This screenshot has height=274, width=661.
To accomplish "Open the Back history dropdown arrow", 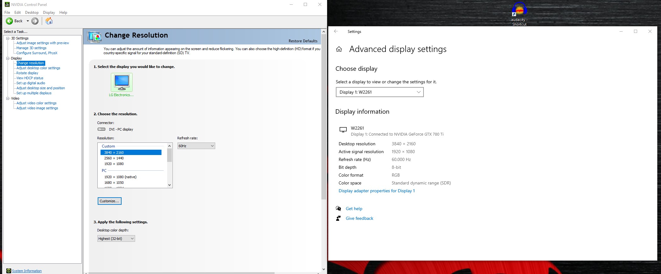I will [28, 21].
